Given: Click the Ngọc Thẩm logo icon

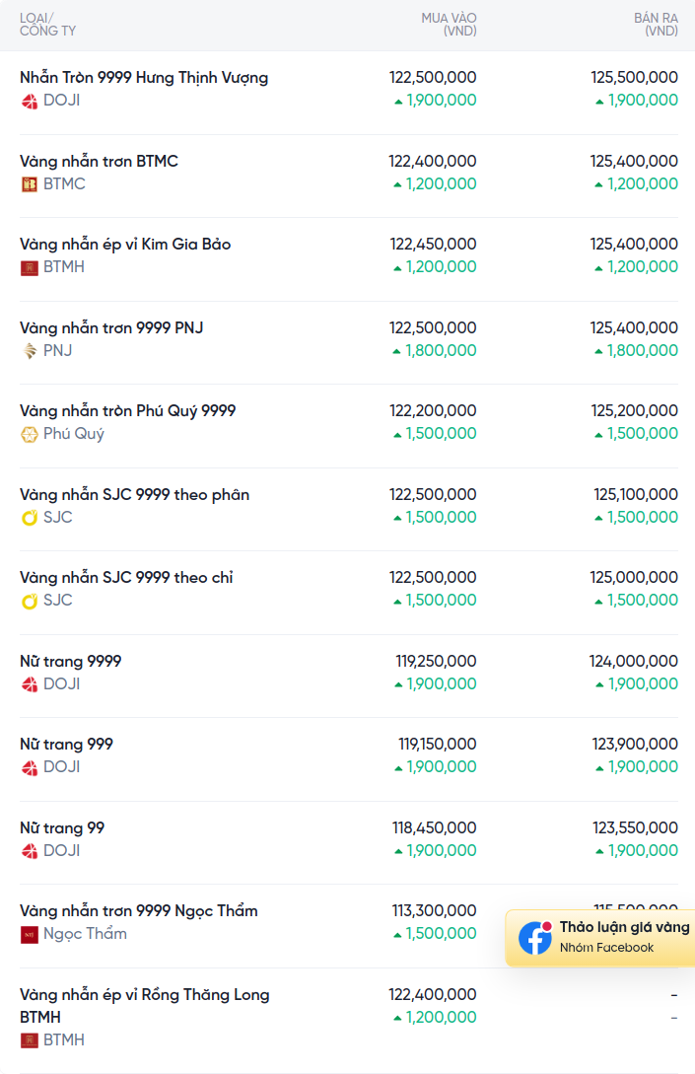Looking at the screenshot, I should [30, 934].
